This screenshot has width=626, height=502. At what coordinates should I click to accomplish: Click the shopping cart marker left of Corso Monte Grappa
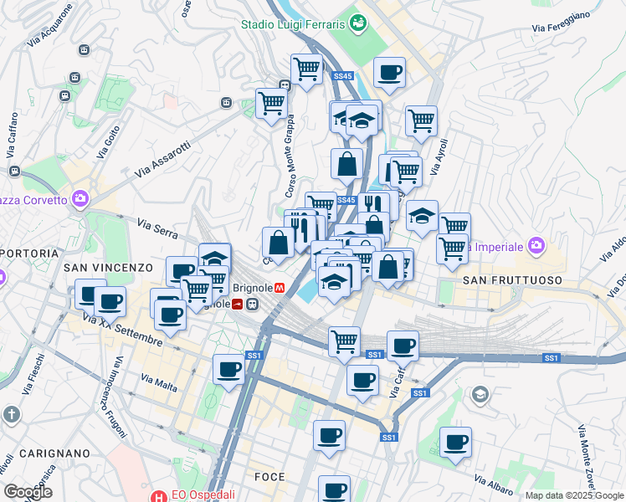pos(271,105)
